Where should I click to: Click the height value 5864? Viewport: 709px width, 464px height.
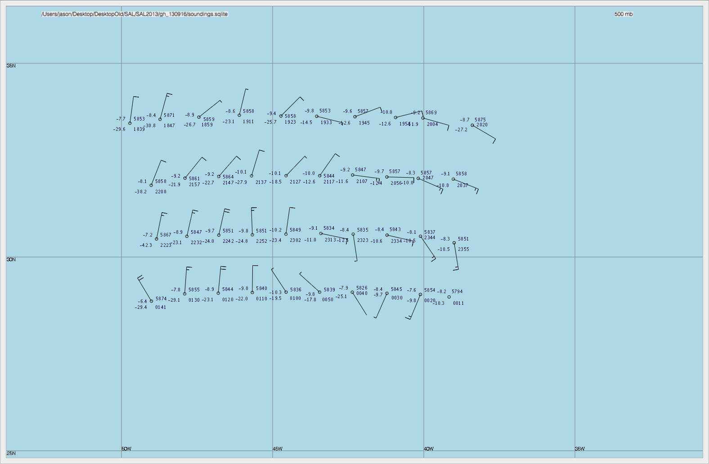coord(228,177)
